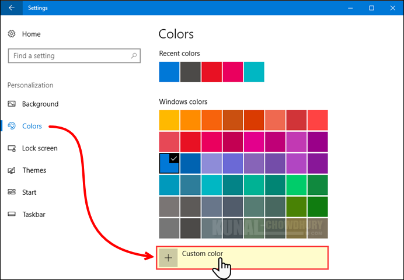The image size is (404, 280).
Task: Pick the teal recent color swatch
Action: coord(254,72)
